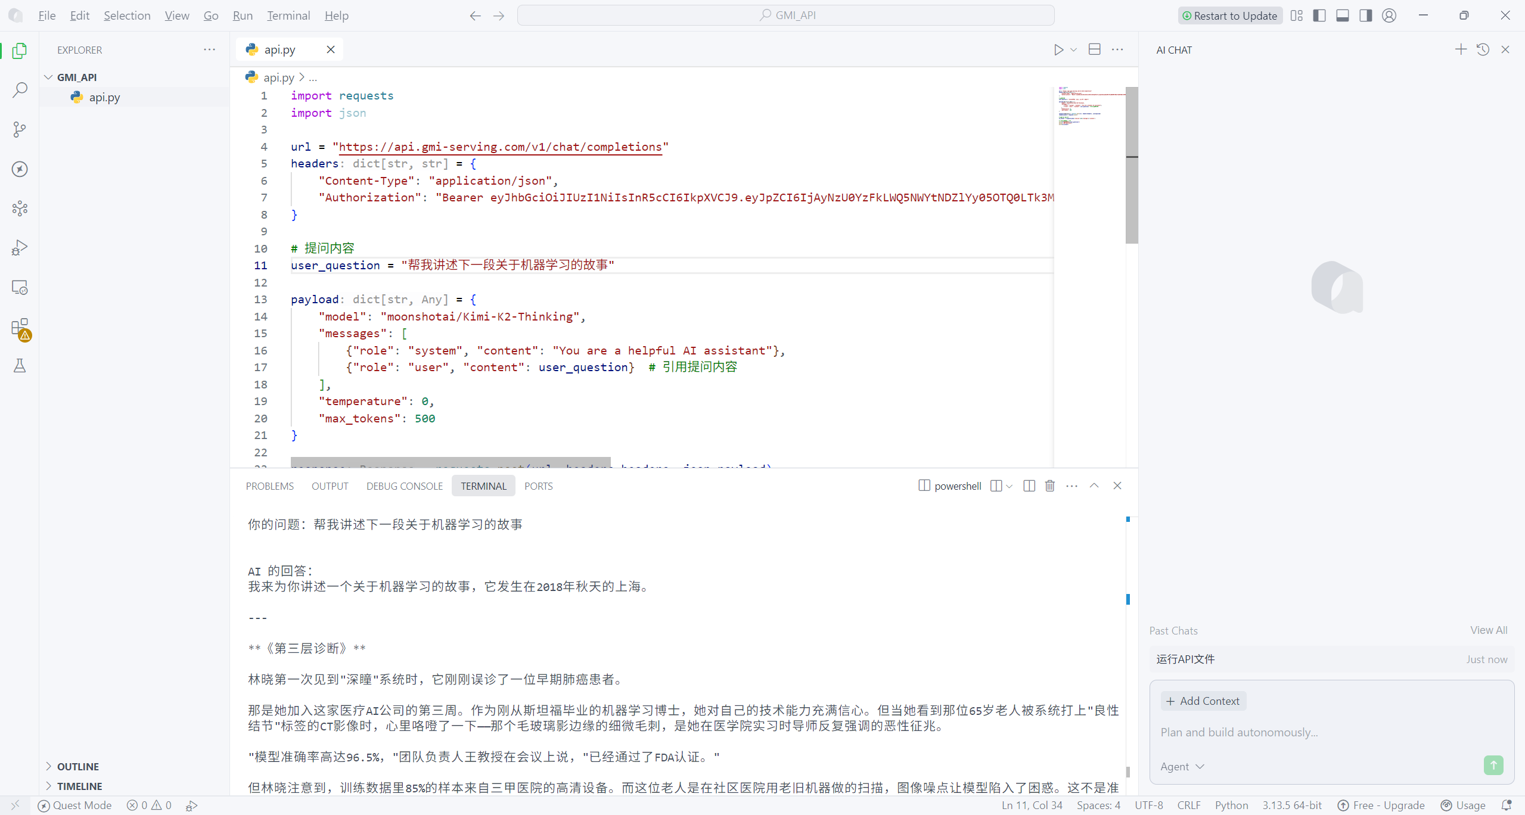Click the Add Context button

(1203, 701)
